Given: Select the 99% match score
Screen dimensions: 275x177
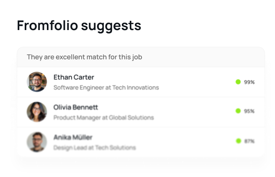Looking at the screenshot, I should point(249,82).
